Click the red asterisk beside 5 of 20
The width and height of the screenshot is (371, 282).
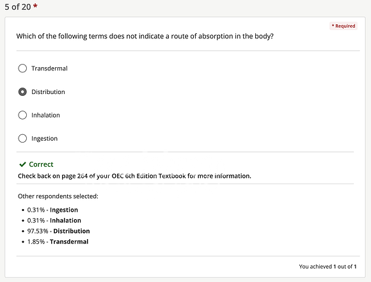35,6
